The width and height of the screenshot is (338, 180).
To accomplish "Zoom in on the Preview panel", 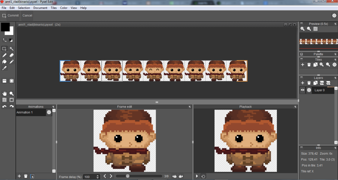I will click(x=302, y=29).
